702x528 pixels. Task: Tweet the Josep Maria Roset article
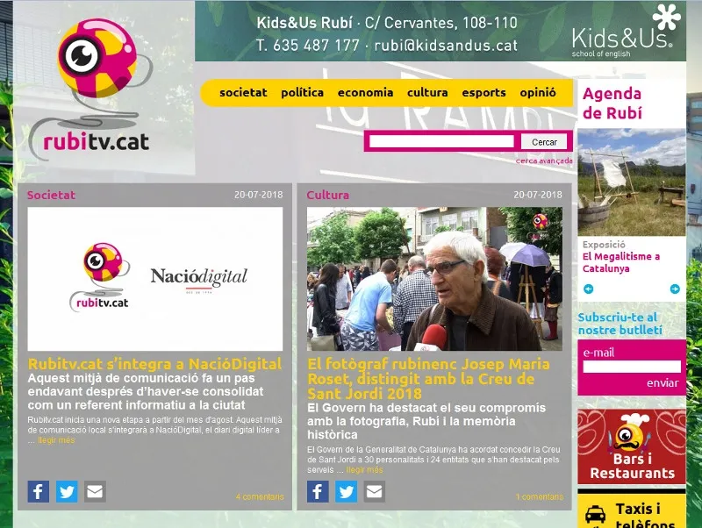346,491
